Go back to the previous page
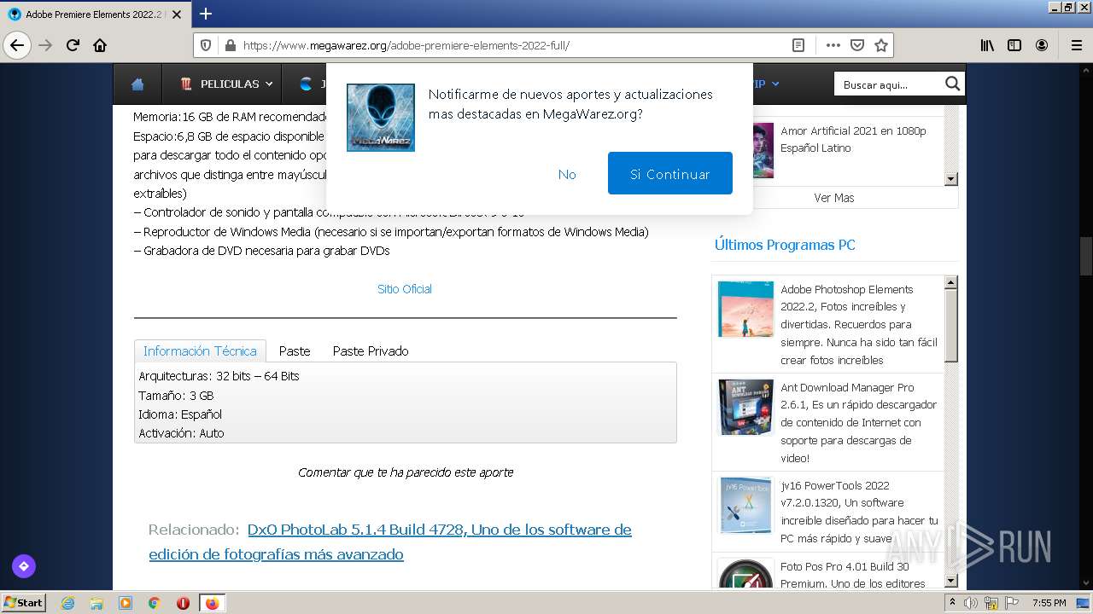The width and height of the screenshot is (1093, 614). click(17, 45)
